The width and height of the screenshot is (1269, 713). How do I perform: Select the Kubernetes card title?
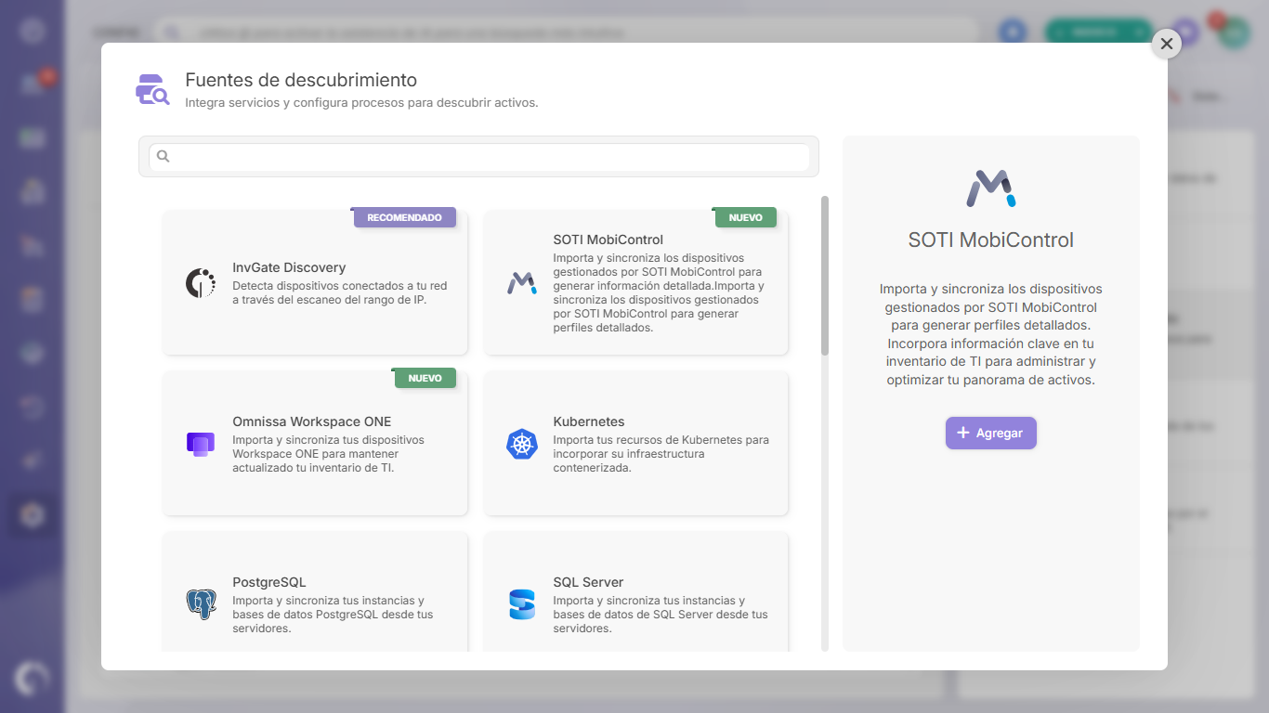(x=589, y=421)
